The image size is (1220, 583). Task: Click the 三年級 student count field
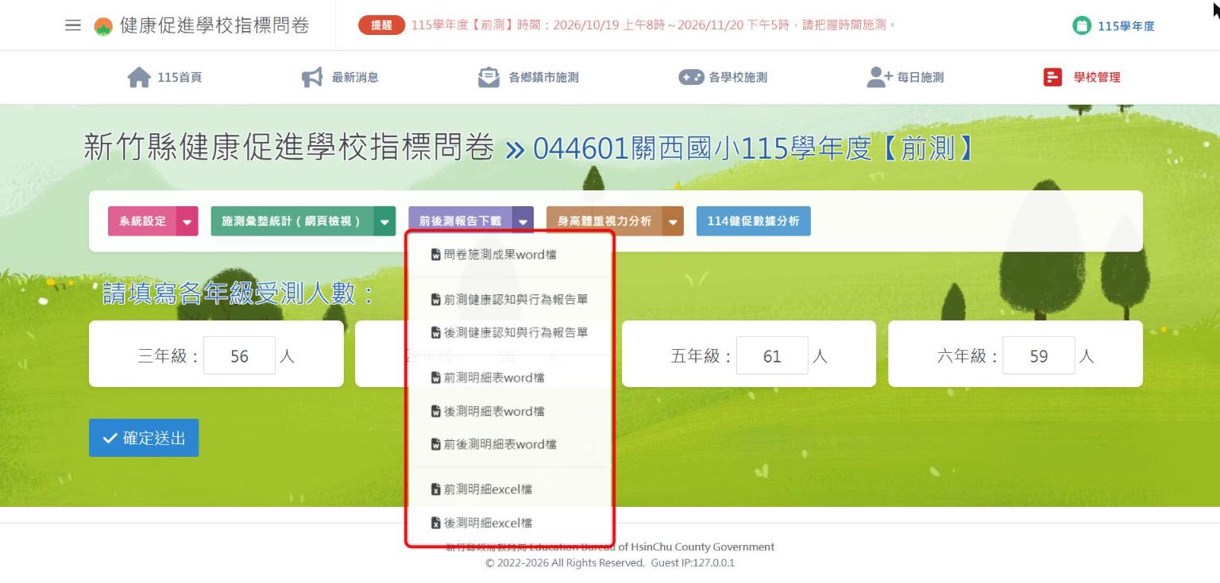[240, 356]
